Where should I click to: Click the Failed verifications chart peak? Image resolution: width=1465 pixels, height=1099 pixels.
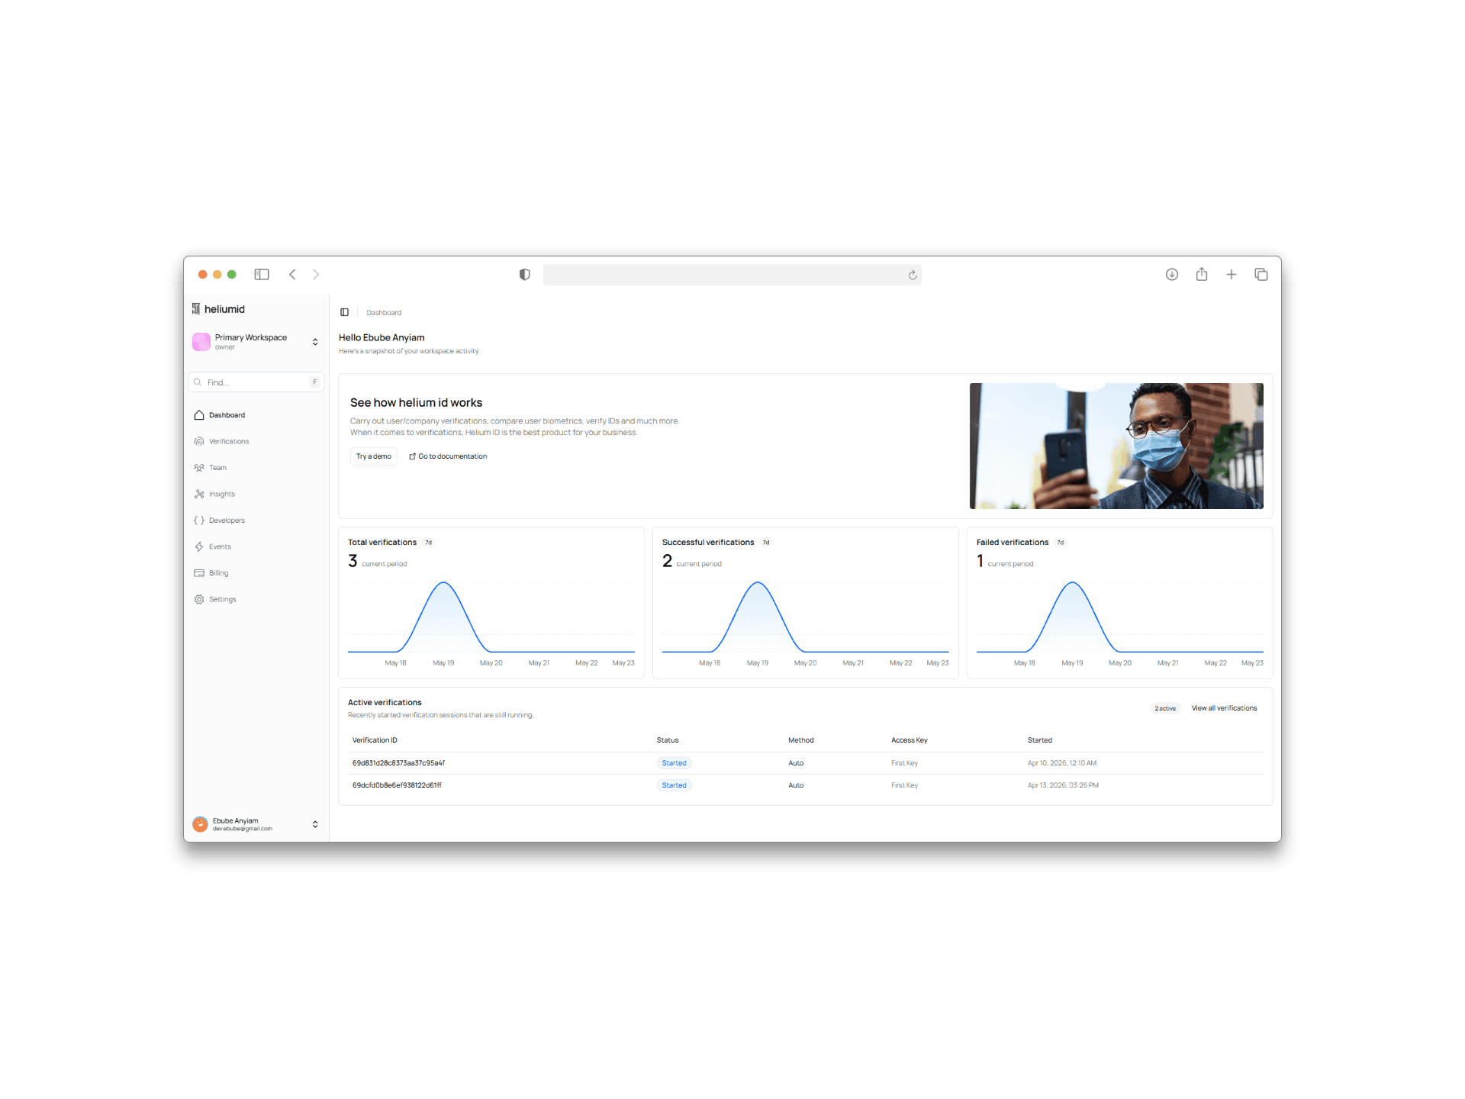tap(1073, 583)
